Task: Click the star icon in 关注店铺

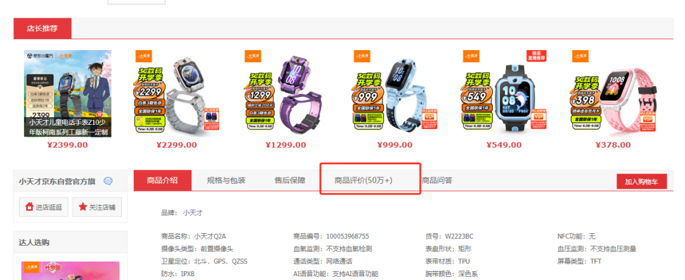Action: pos(82,207)
